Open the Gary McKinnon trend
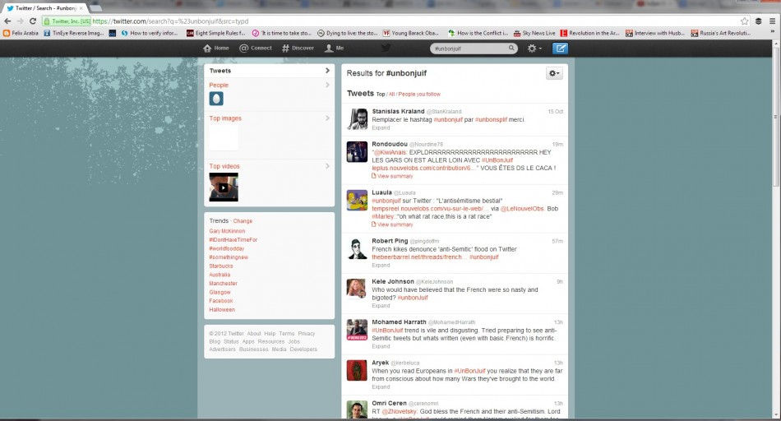 (x=227, y=231)
